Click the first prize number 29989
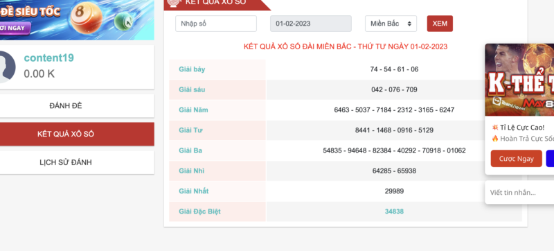The image size is (554, 251). click(394, 191)
